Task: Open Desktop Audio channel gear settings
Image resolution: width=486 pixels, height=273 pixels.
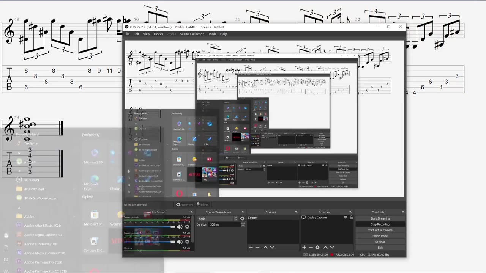Action: pos(187,227)
